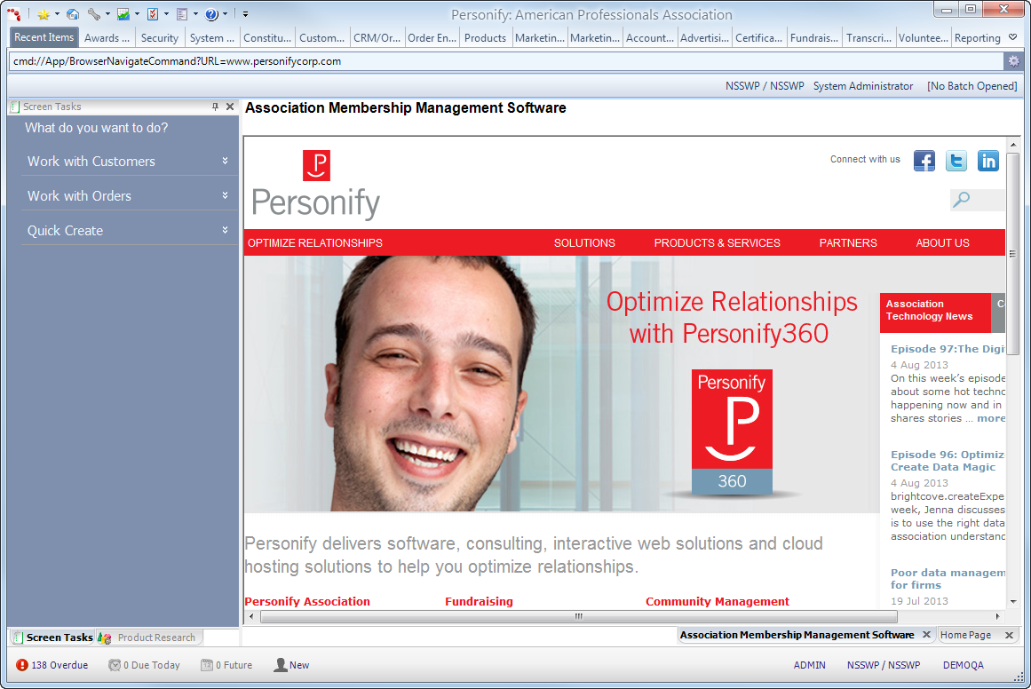
Task: Show more module tabs overflow chevron
Action: click(x=1013, y=37)
